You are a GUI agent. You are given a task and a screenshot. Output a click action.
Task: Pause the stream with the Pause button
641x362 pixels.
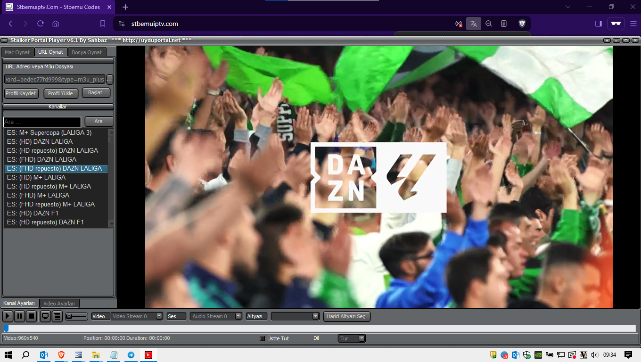[19, 316]
